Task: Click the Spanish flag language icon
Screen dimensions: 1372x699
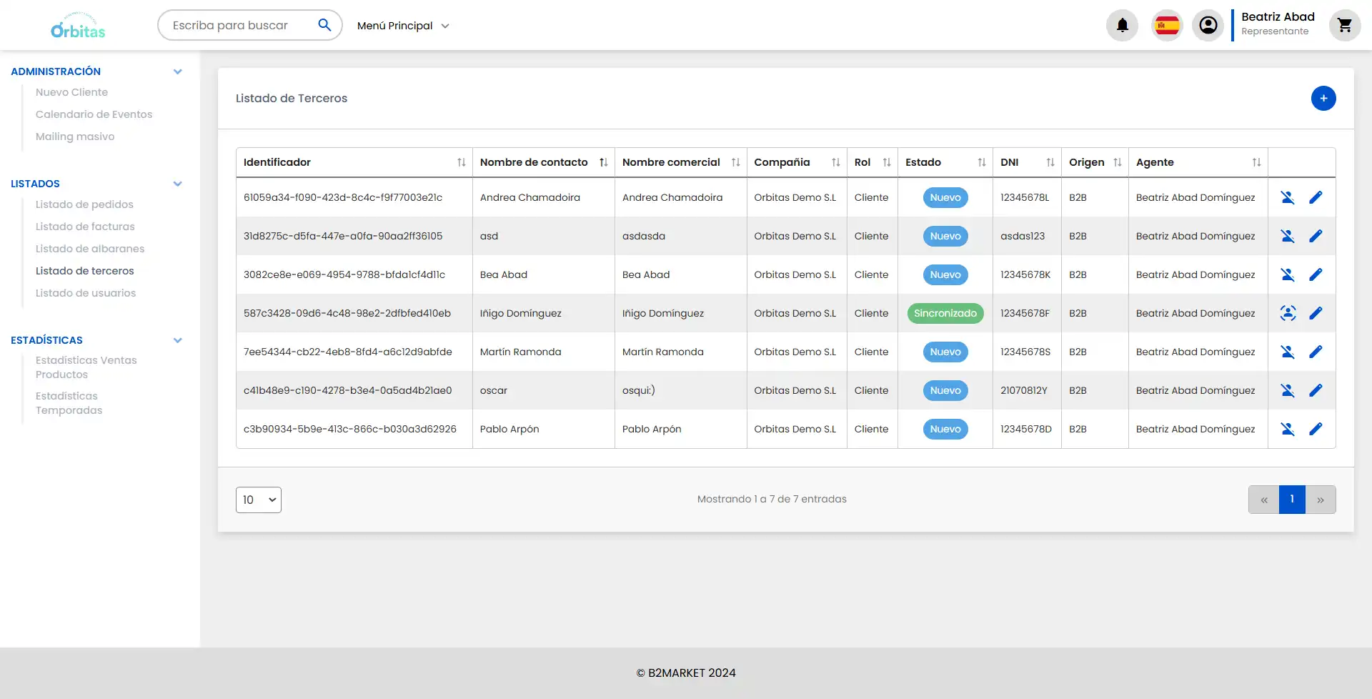Action: (x=1167, y=26)
